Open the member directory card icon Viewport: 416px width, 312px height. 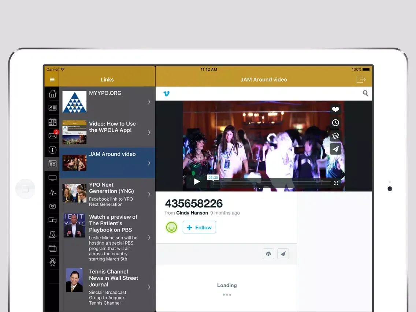pos(52,107)
